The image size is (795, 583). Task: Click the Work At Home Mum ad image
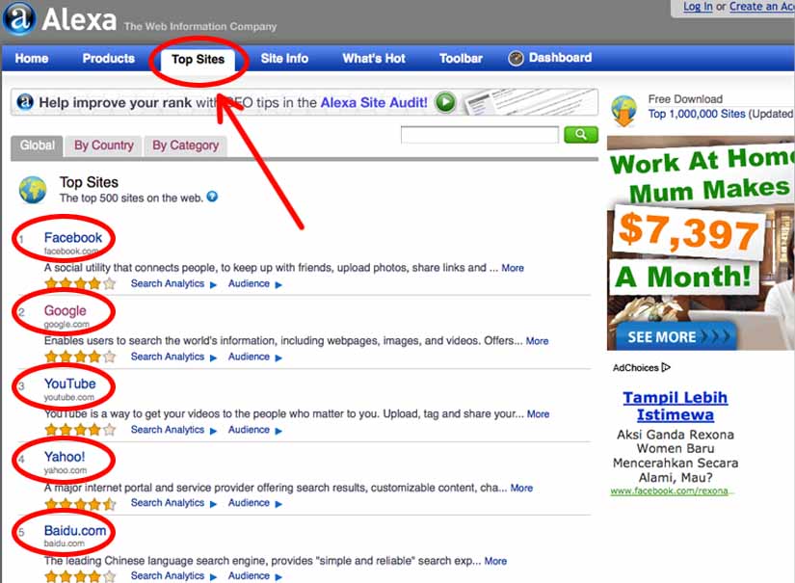point(701,243)
